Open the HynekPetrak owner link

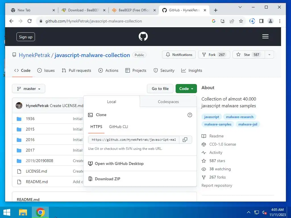[x=34, y=55]
